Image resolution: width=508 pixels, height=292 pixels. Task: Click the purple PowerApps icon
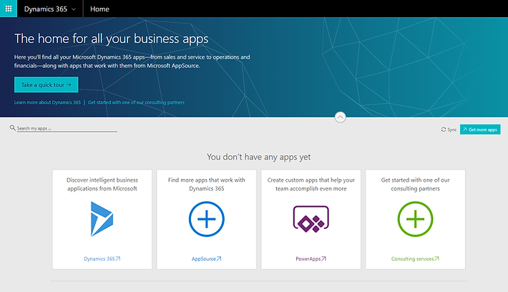click(311, 219)
